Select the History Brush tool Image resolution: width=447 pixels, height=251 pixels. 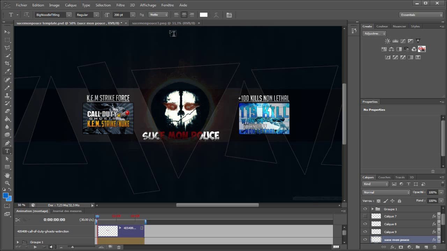coord(7,104)
